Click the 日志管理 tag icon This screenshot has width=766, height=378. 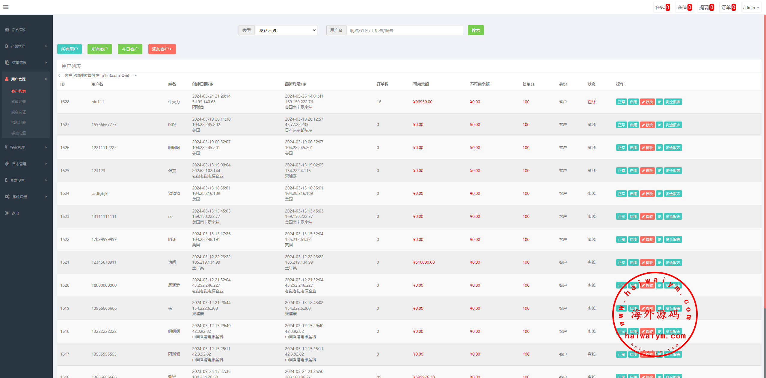pos(7,164)
